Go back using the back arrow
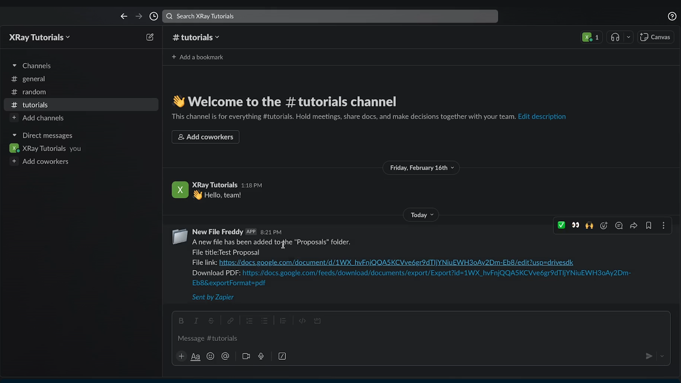This screenshot has height=383, width=681. pos(124,16)
